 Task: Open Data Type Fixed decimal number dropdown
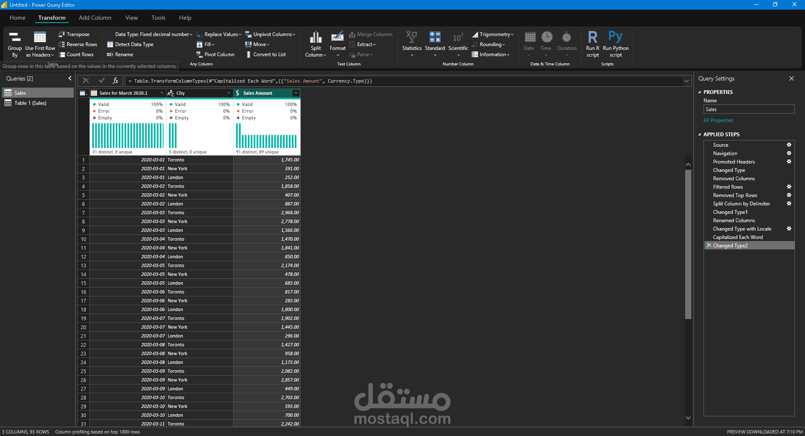click(153, 34)
